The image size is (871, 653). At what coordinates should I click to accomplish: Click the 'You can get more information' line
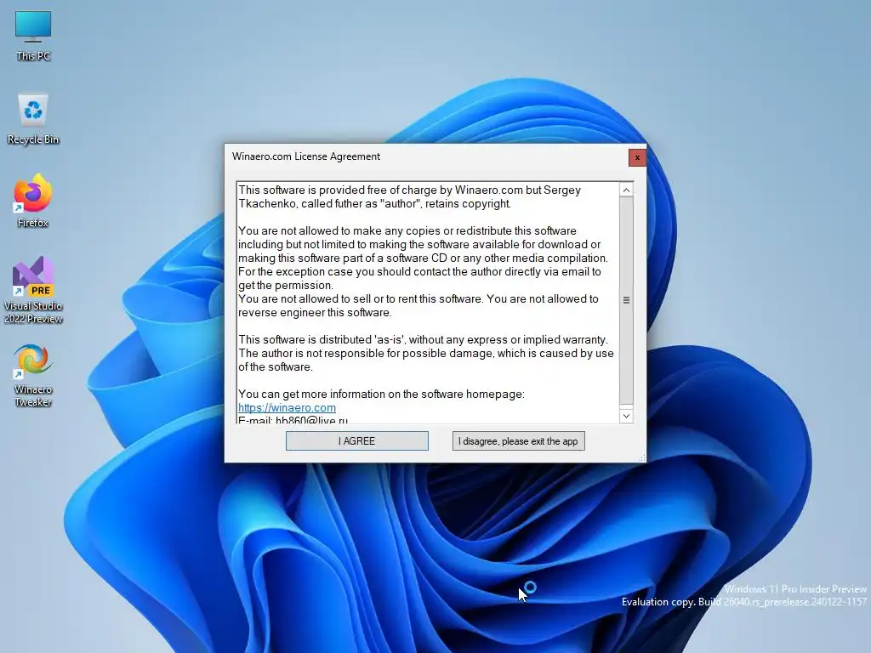tap(381, 395)
